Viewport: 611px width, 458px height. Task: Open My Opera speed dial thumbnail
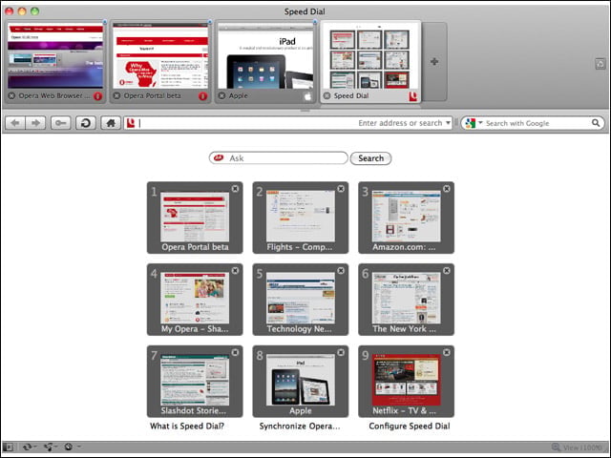195,299
